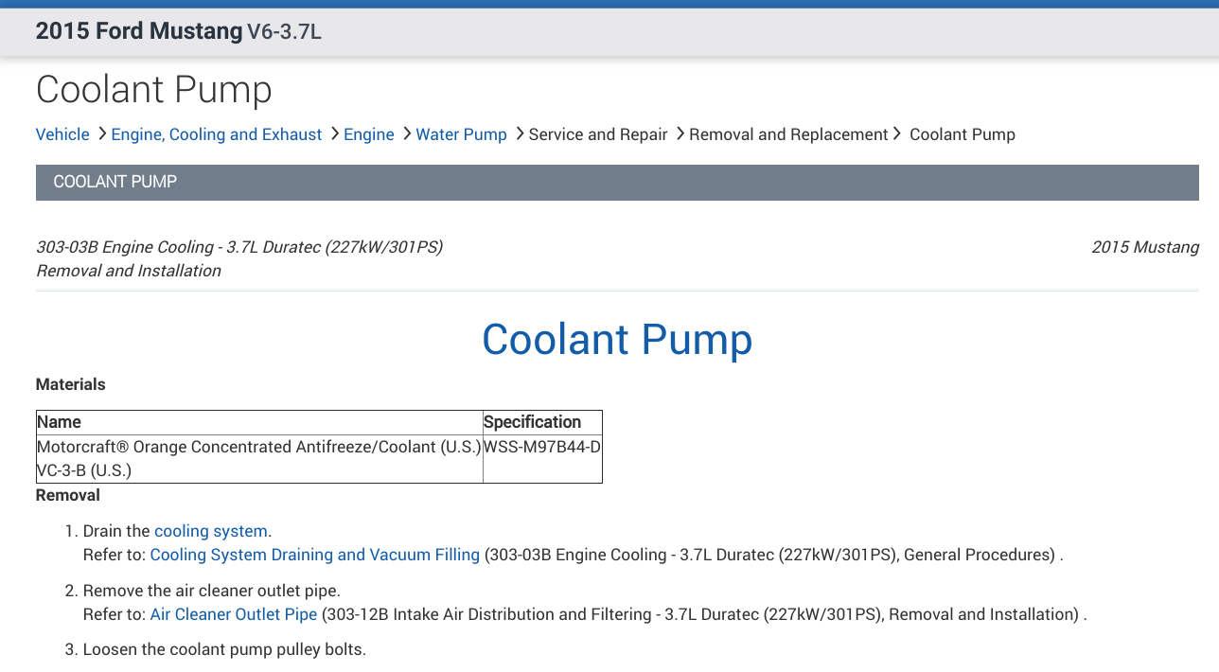
Task: Select the WSS-M97B44-D specification cell
Action: [x=542, y=447]
